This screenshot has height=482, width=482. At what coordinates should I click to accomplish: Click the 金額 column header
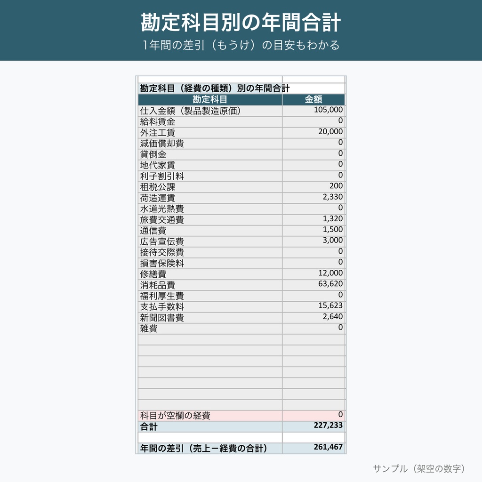pyautogui.click(x=313, y=100)
